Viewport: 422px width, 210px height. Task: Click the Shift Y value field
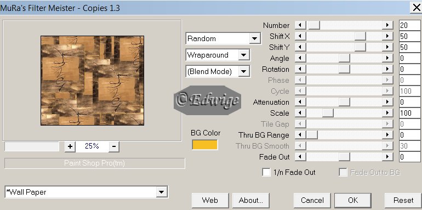click(x=409, y=47)
